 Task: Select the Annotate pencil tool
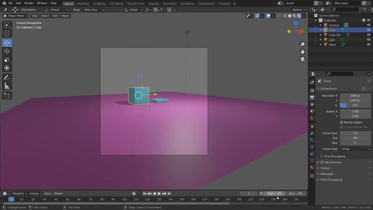tap(7, 78)
